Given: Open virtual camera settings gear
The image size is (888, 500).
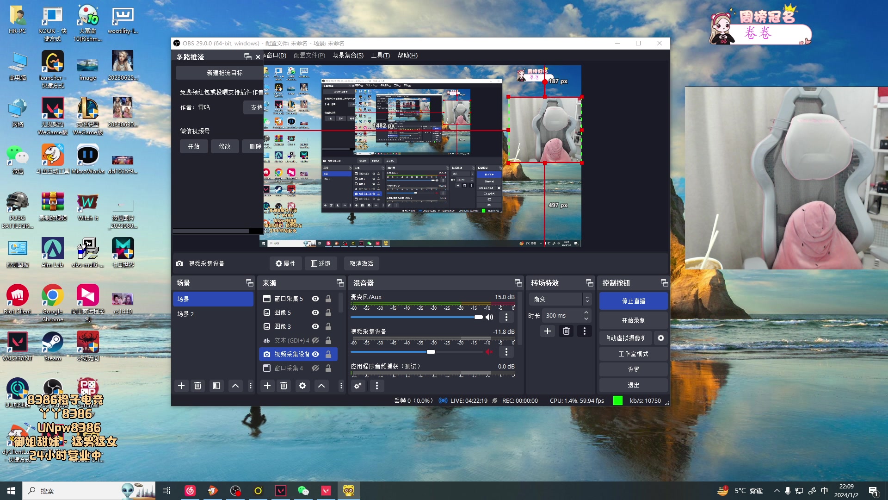Looking at the screenshot, I should (x=661, y=338).
